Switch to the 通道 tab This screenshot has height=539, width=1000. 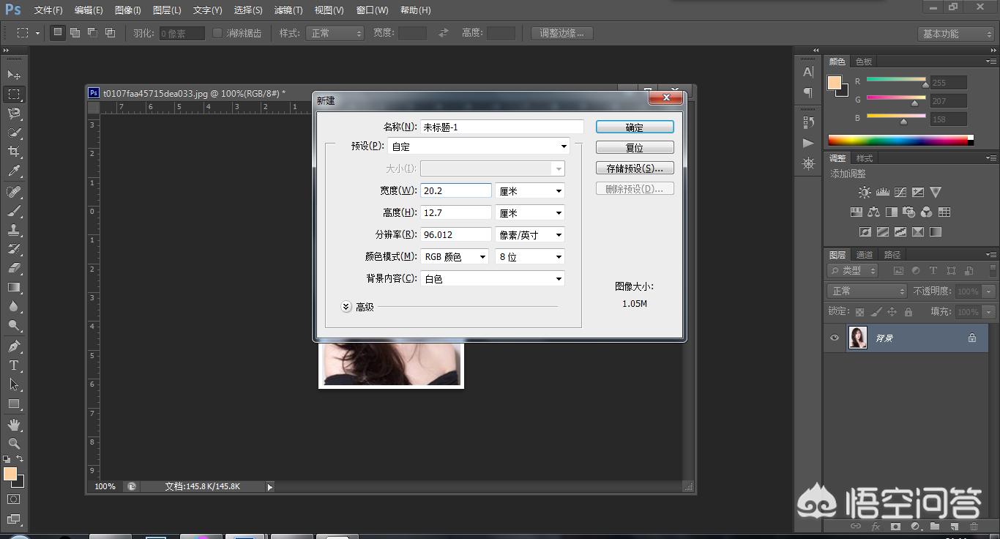[863, 254]
